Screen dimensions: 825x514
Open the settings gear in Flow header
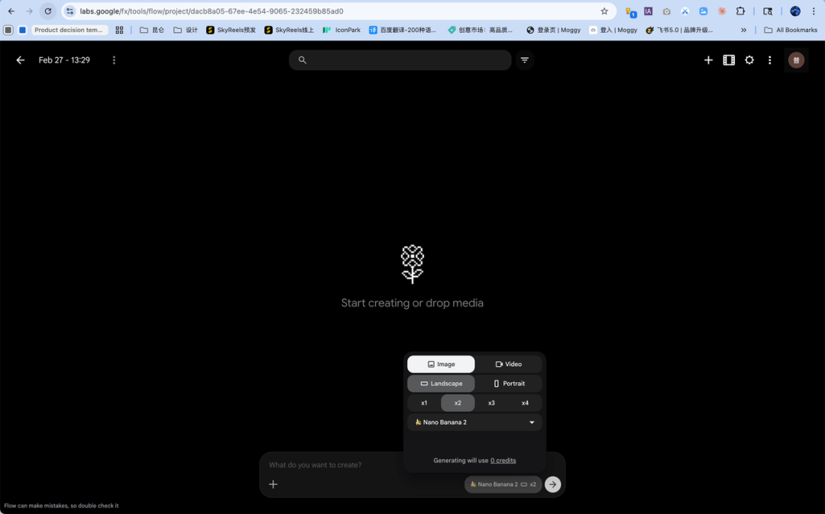click(749, 60)
